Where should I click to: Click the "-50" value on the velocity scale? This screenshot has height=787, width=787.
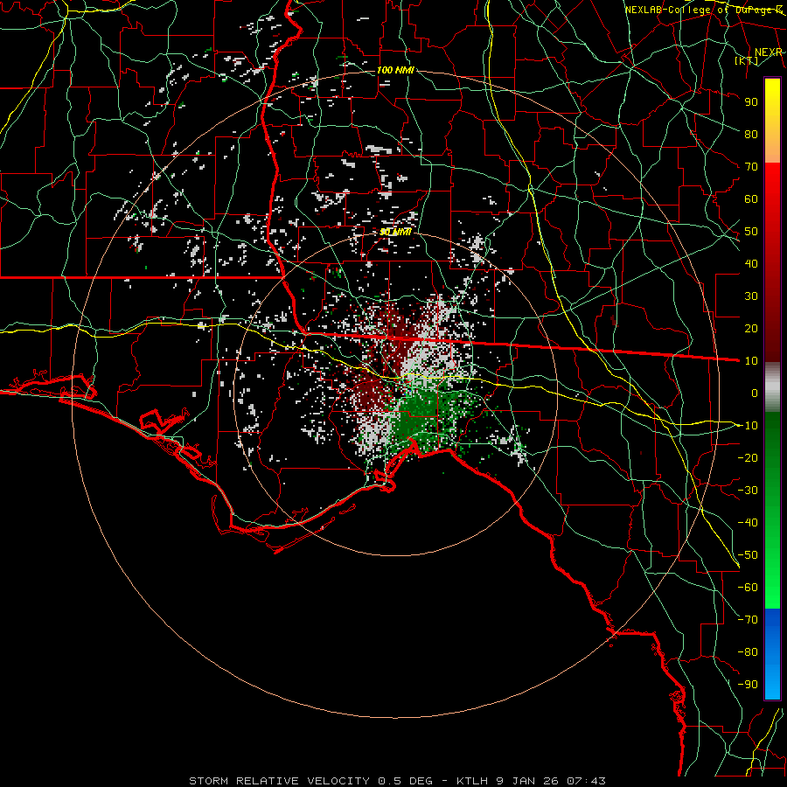pyautogui.click(x=748, y=555)
